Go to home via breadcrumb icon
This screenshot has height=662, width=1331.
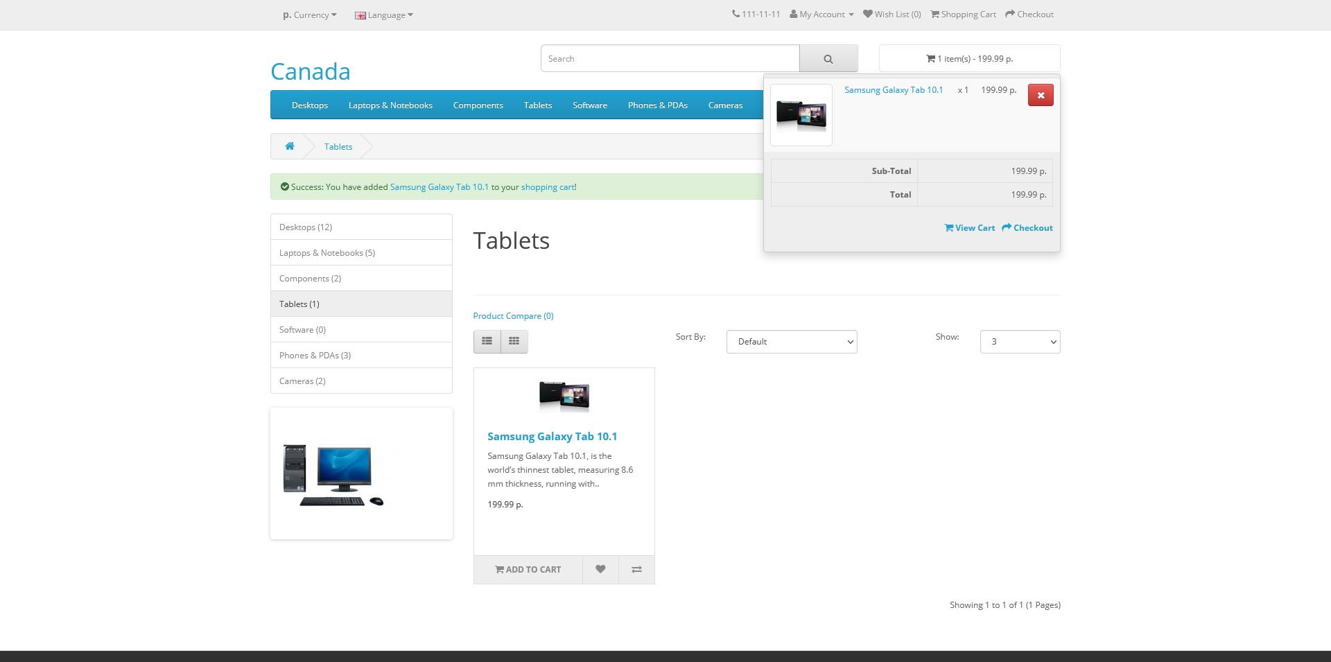(290, 146)
